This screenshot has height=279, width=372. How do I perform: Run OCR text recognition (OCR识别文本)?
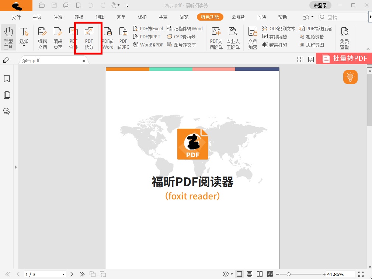click(x=279, y=29)
